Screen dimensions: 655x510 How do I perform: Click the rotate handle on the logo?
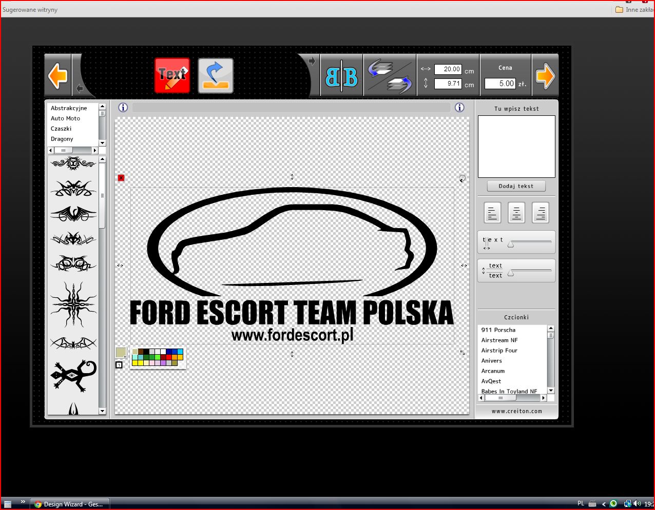pos(462,178)
